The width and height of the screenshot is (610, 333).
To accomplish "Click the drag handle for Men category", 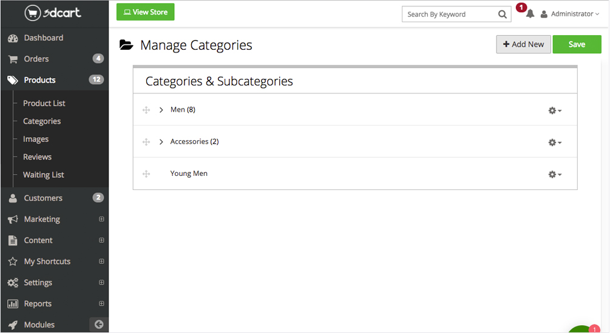I will pyautogui.click(x=146, y=110).
